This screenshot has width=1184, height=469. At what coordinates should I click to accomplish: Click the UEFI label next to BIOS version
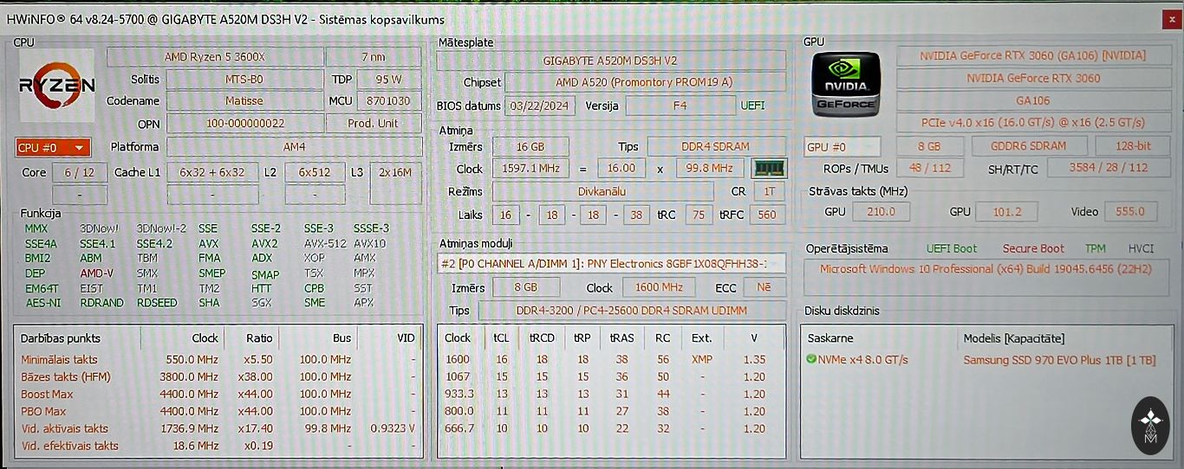click(x=752, y=106)
